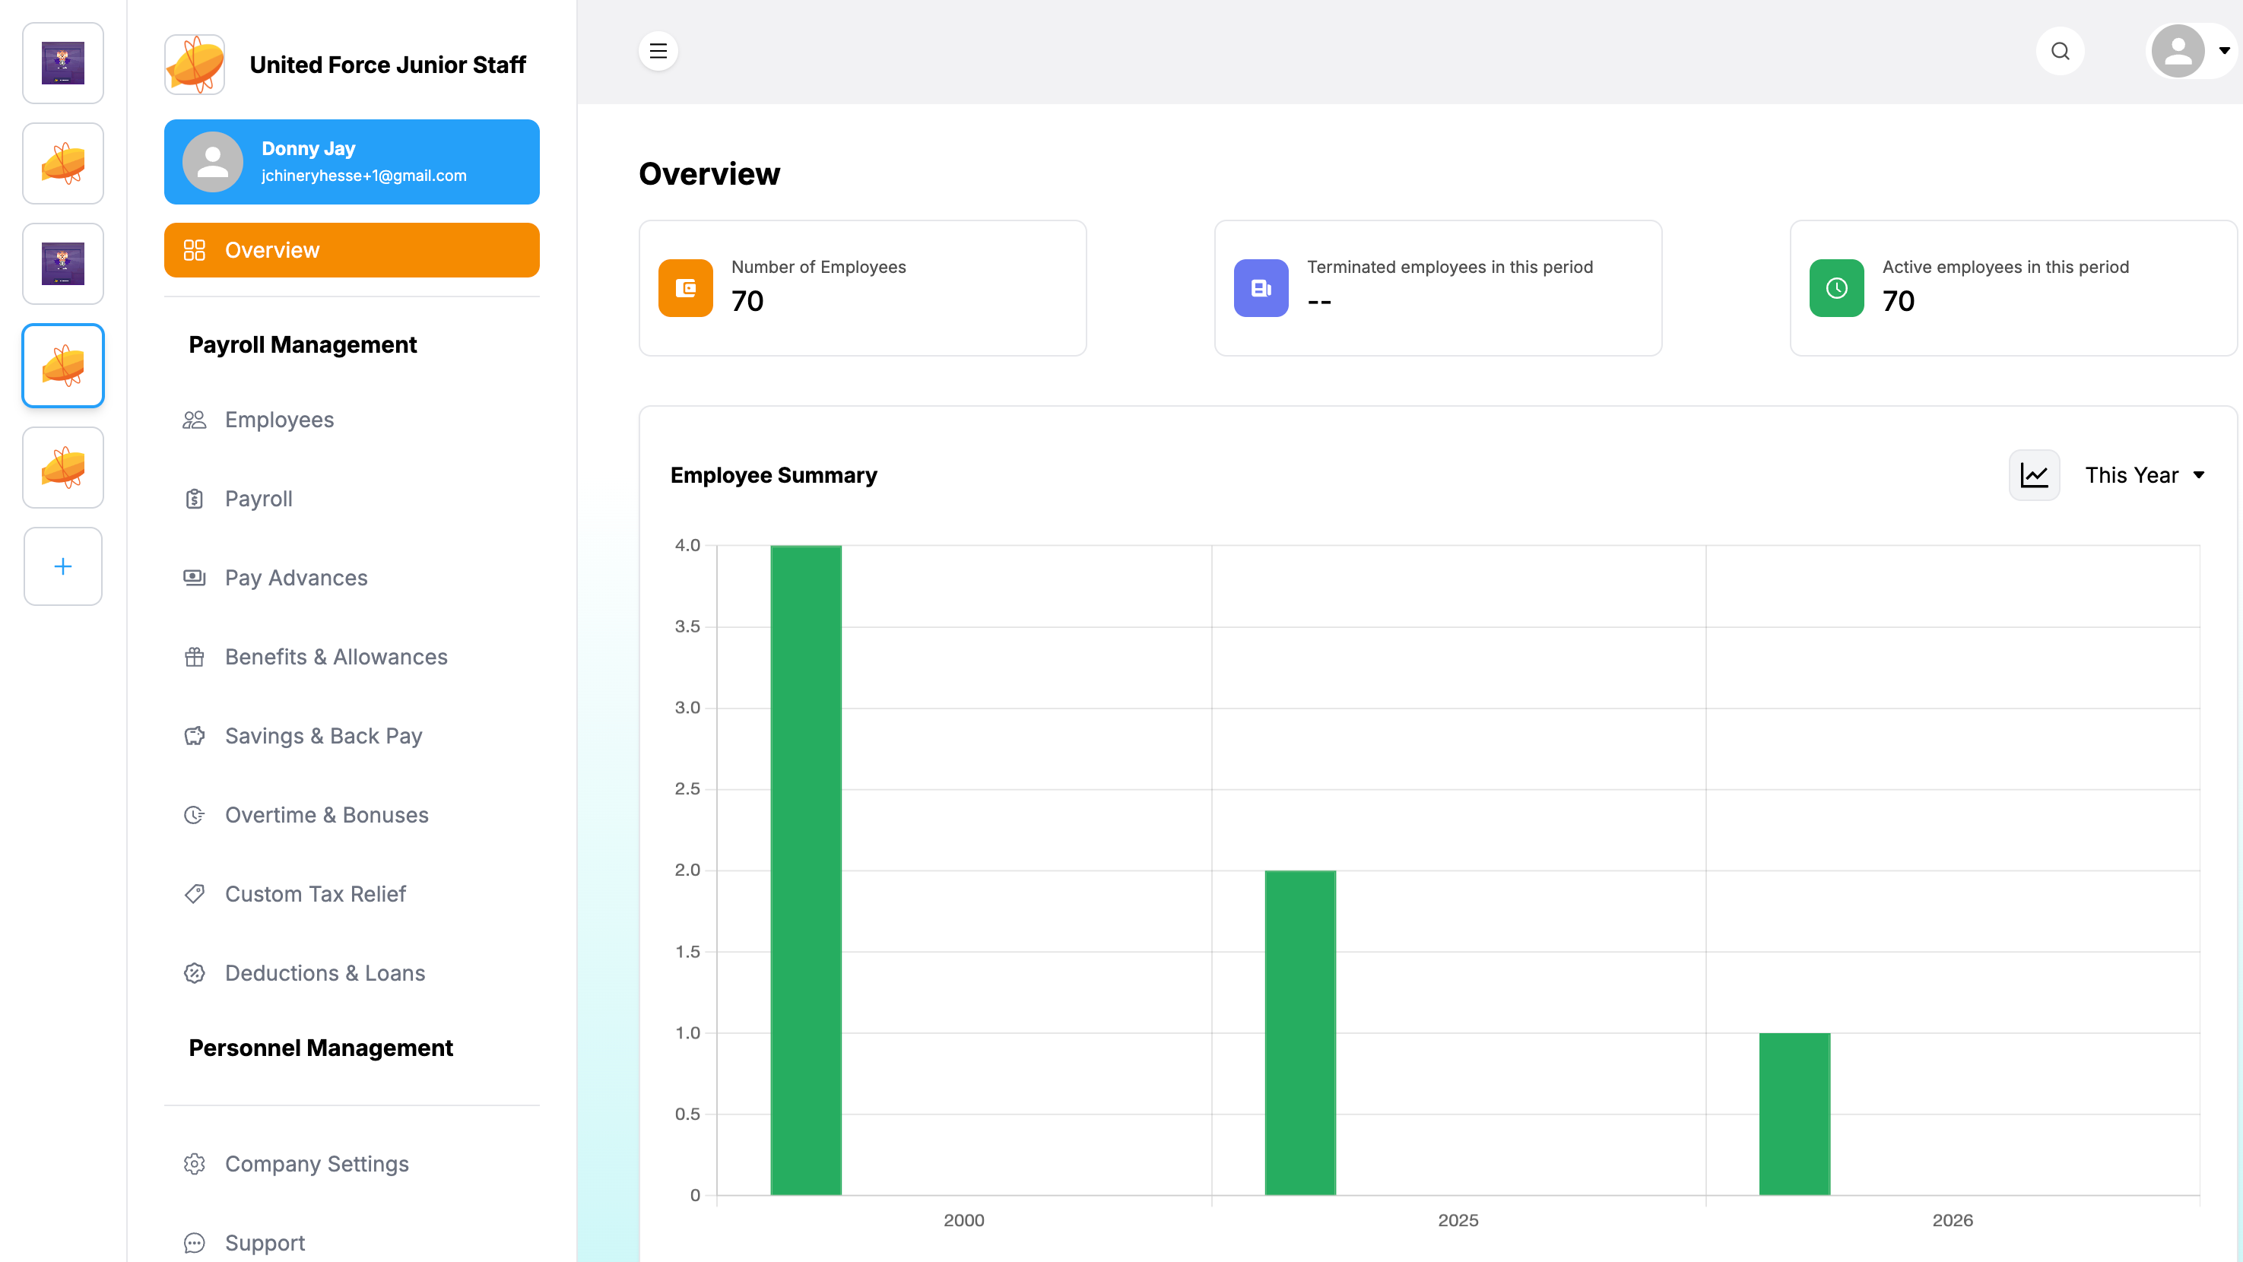Click the Benefits gift box icon
The width and height of the screenshot is (2243, 1262).
[x=194, y=657]
